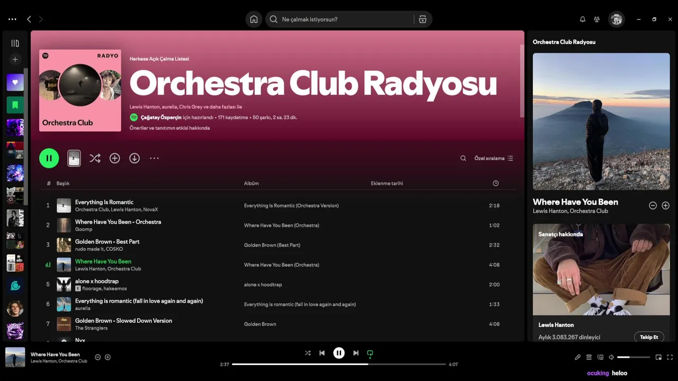Toggle repeat mode in player bar
Image resolution: width=678 pixels, height=381 pixels.
pyautogui.click(x=370, y=353)
